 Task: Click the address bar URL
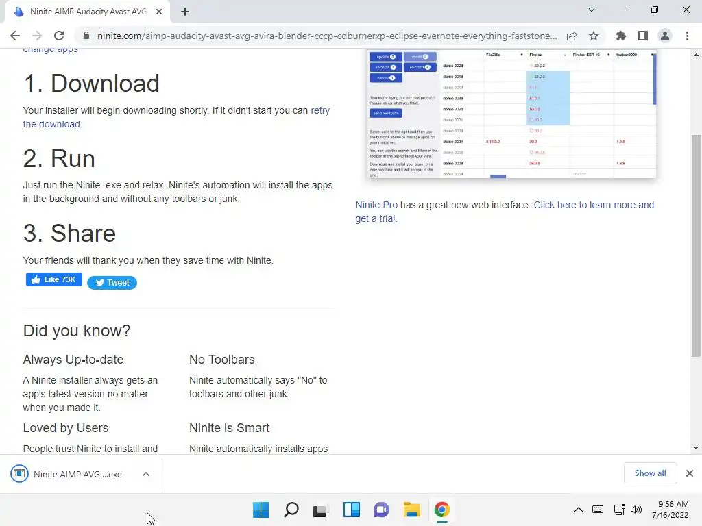point(327,36)
